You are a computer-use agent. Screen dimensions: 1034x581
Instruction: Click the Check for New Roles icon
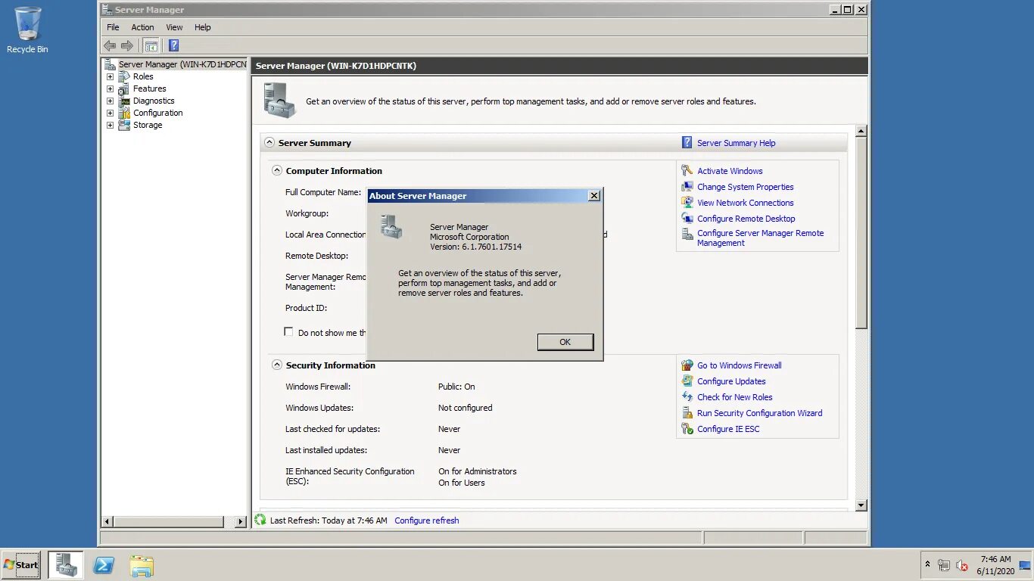click(687, 397)
